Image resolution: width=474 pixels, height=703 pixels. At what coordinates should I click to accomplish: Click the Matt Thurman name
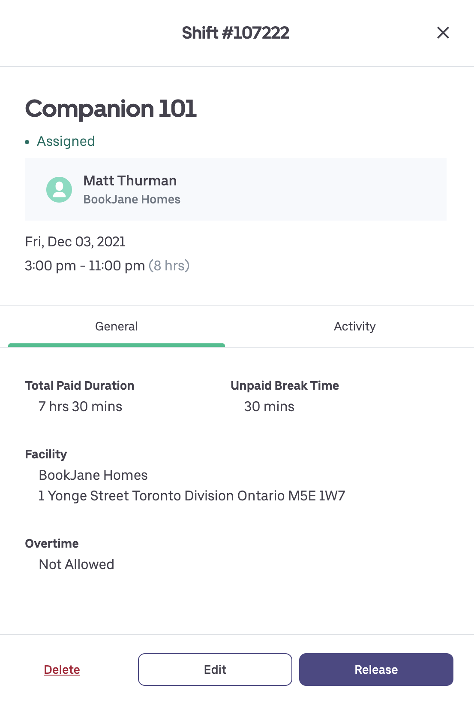coord(130,181)
